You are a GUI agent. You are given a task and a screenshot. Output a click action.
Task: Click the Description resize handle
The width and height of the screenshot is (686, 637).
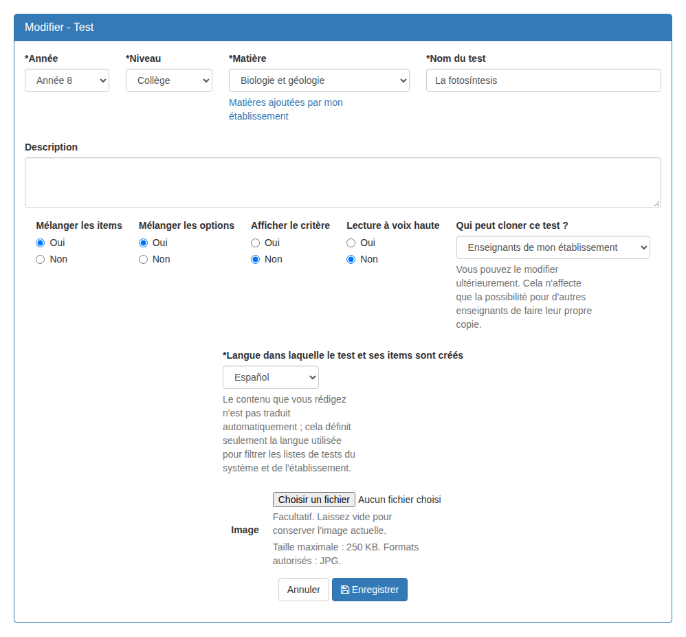pyautogui.click(x=656, y=203)
